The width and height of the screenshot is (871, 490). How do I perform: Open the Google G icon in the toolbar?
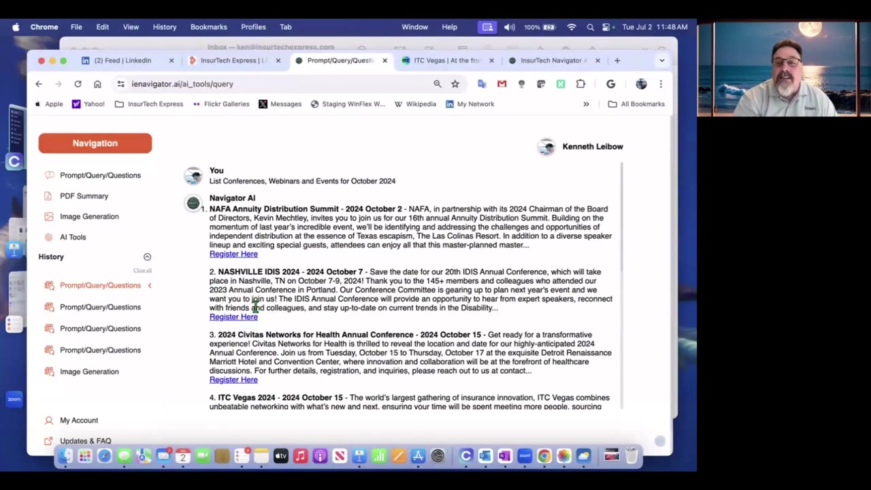[x=610, y=84]
